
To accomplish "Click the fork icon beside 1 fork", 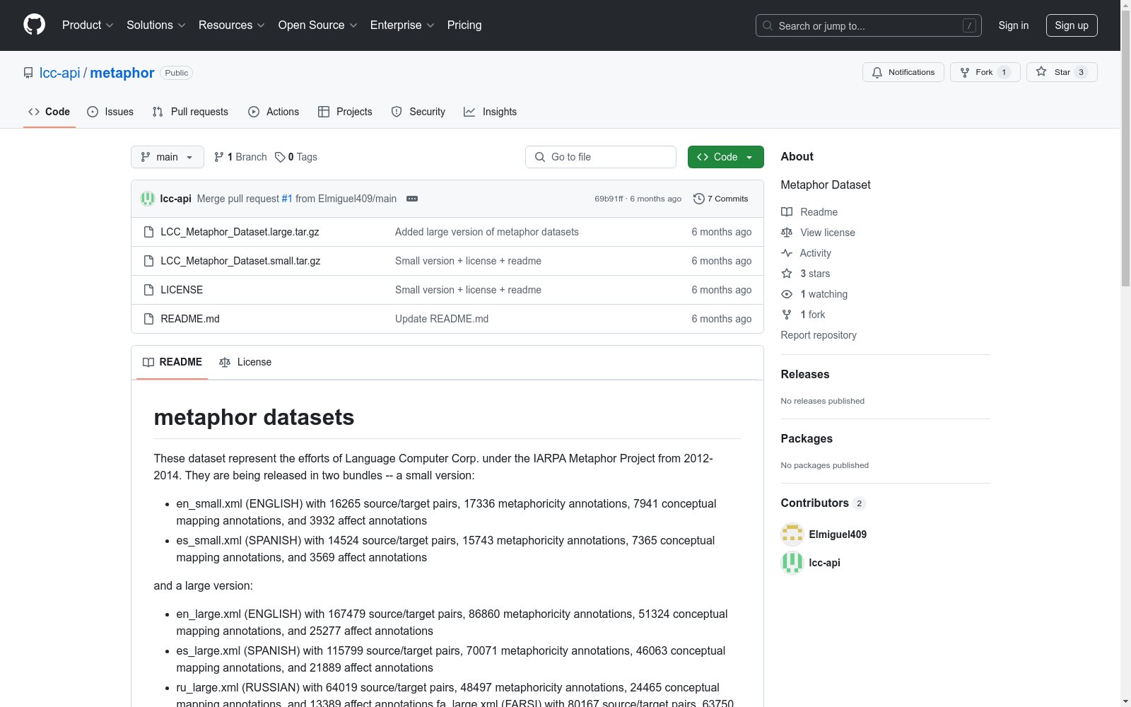I will click(x=787, y=315).
